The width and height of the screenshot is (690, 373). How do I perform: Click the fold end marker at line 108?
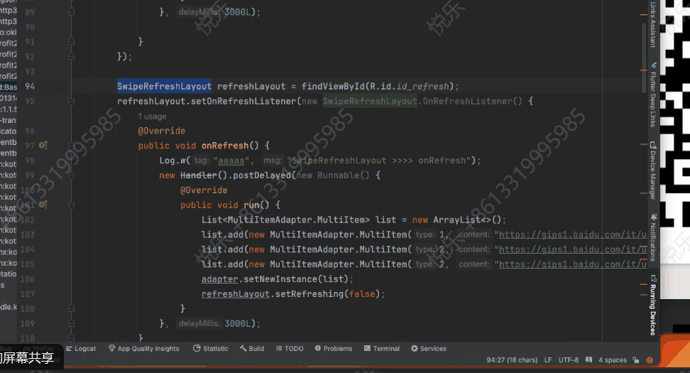[71, 309]
